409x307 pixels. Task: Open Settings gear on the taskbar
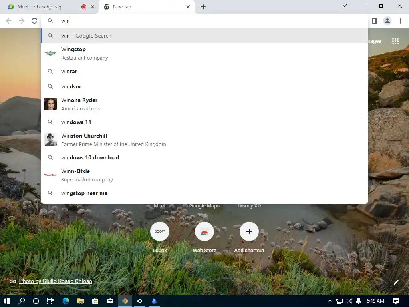pos(140,301)
